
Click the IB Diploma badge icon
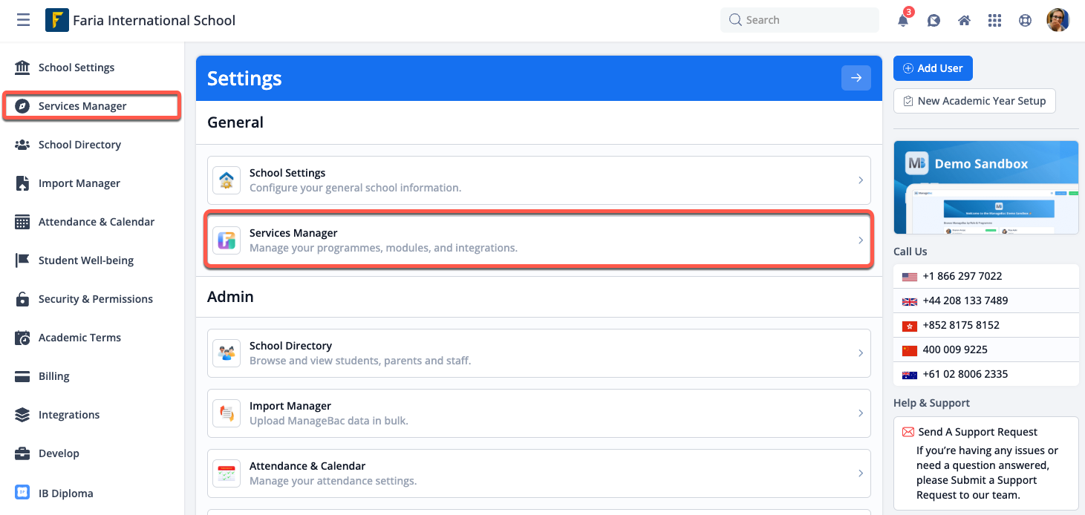22,492
